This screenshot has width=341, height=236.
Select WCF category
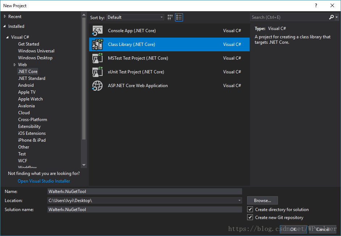click(22, 161)
